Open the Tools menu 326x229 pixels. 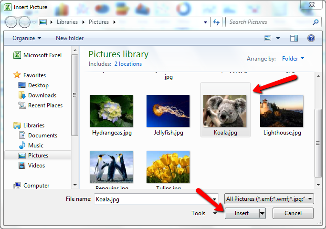pyautogui.click(x=204, y=213)
